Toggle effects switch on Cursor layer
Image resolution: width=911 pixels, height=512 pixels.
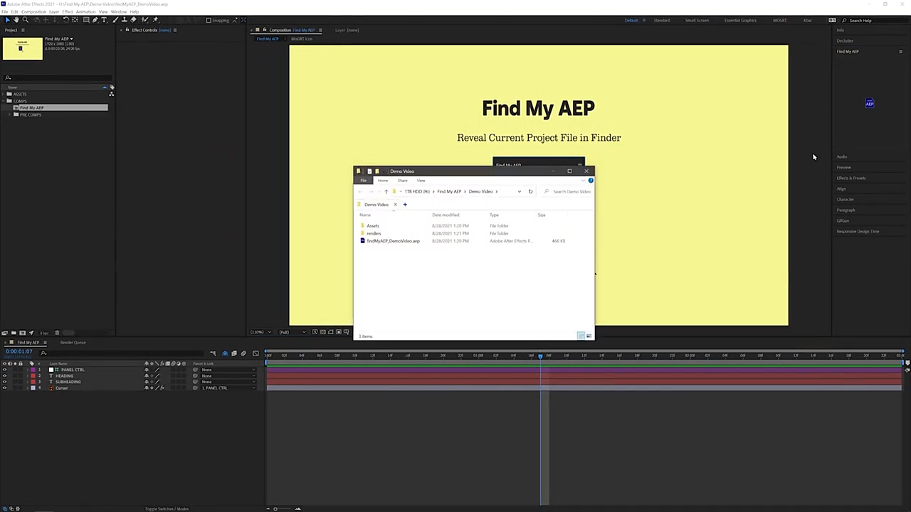tap(162, 388)
